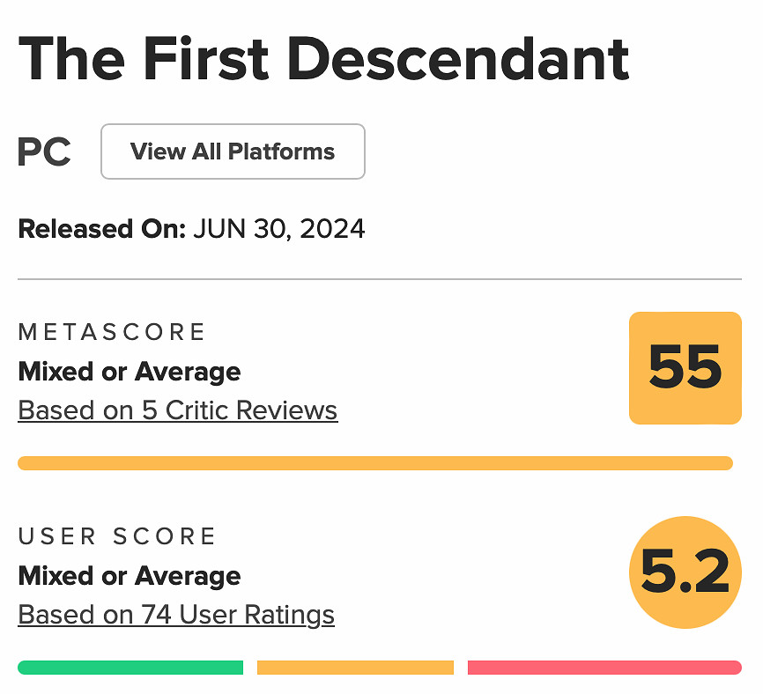Click the USER SCORE section heading
The height and width of the screenshot is (694, 763).
pyautogui.click(x=117, y=536)
